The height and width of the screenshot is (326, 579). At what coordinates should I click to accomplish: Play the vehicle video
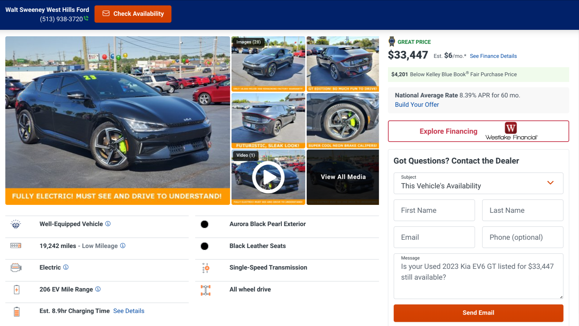coord(268,177)
